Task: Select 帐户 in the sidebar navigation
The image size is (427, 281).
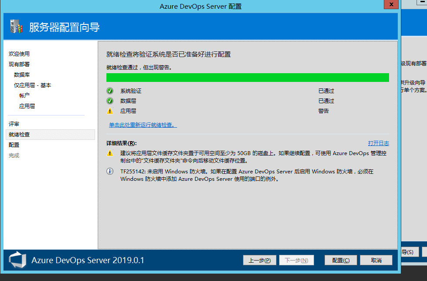Action: click(24, 96)
